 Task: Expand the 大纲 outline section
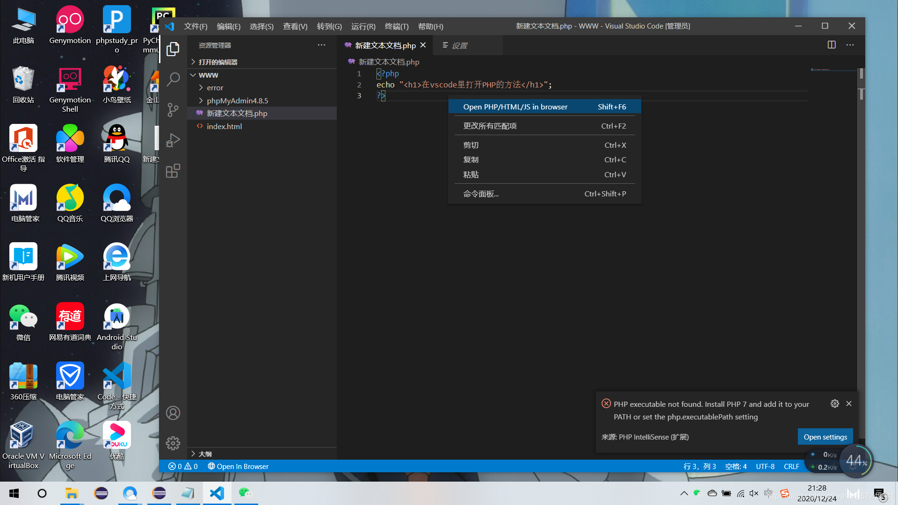point(204,454)
